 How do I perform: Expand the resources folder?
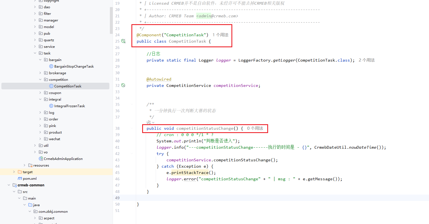coord(25,165)
